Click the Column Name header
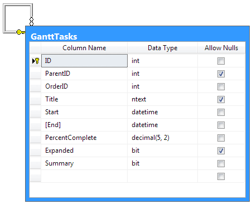The height and width of the screenshot is (204, 252). [x=84, y=48]
